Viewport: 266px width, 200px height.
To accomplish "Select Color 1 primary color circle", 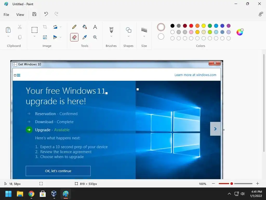I will [x=161, y=27].
